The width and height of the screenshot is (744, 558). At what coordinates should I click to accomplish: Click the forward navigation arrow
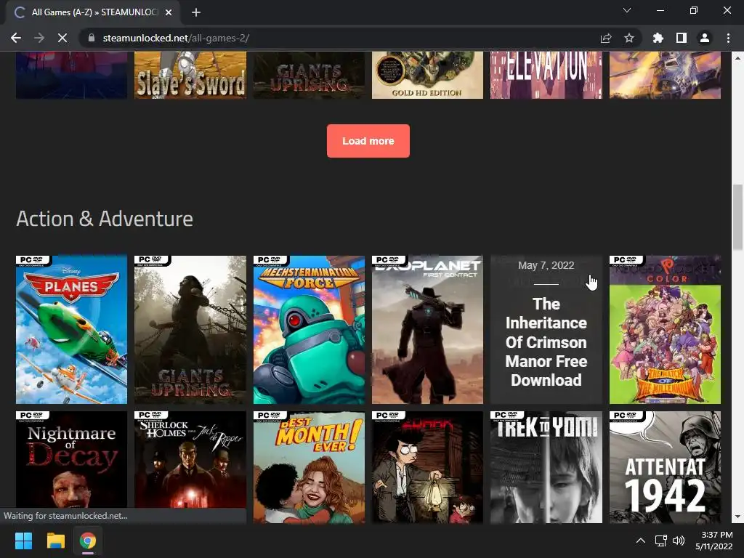(x=39, y=38)
